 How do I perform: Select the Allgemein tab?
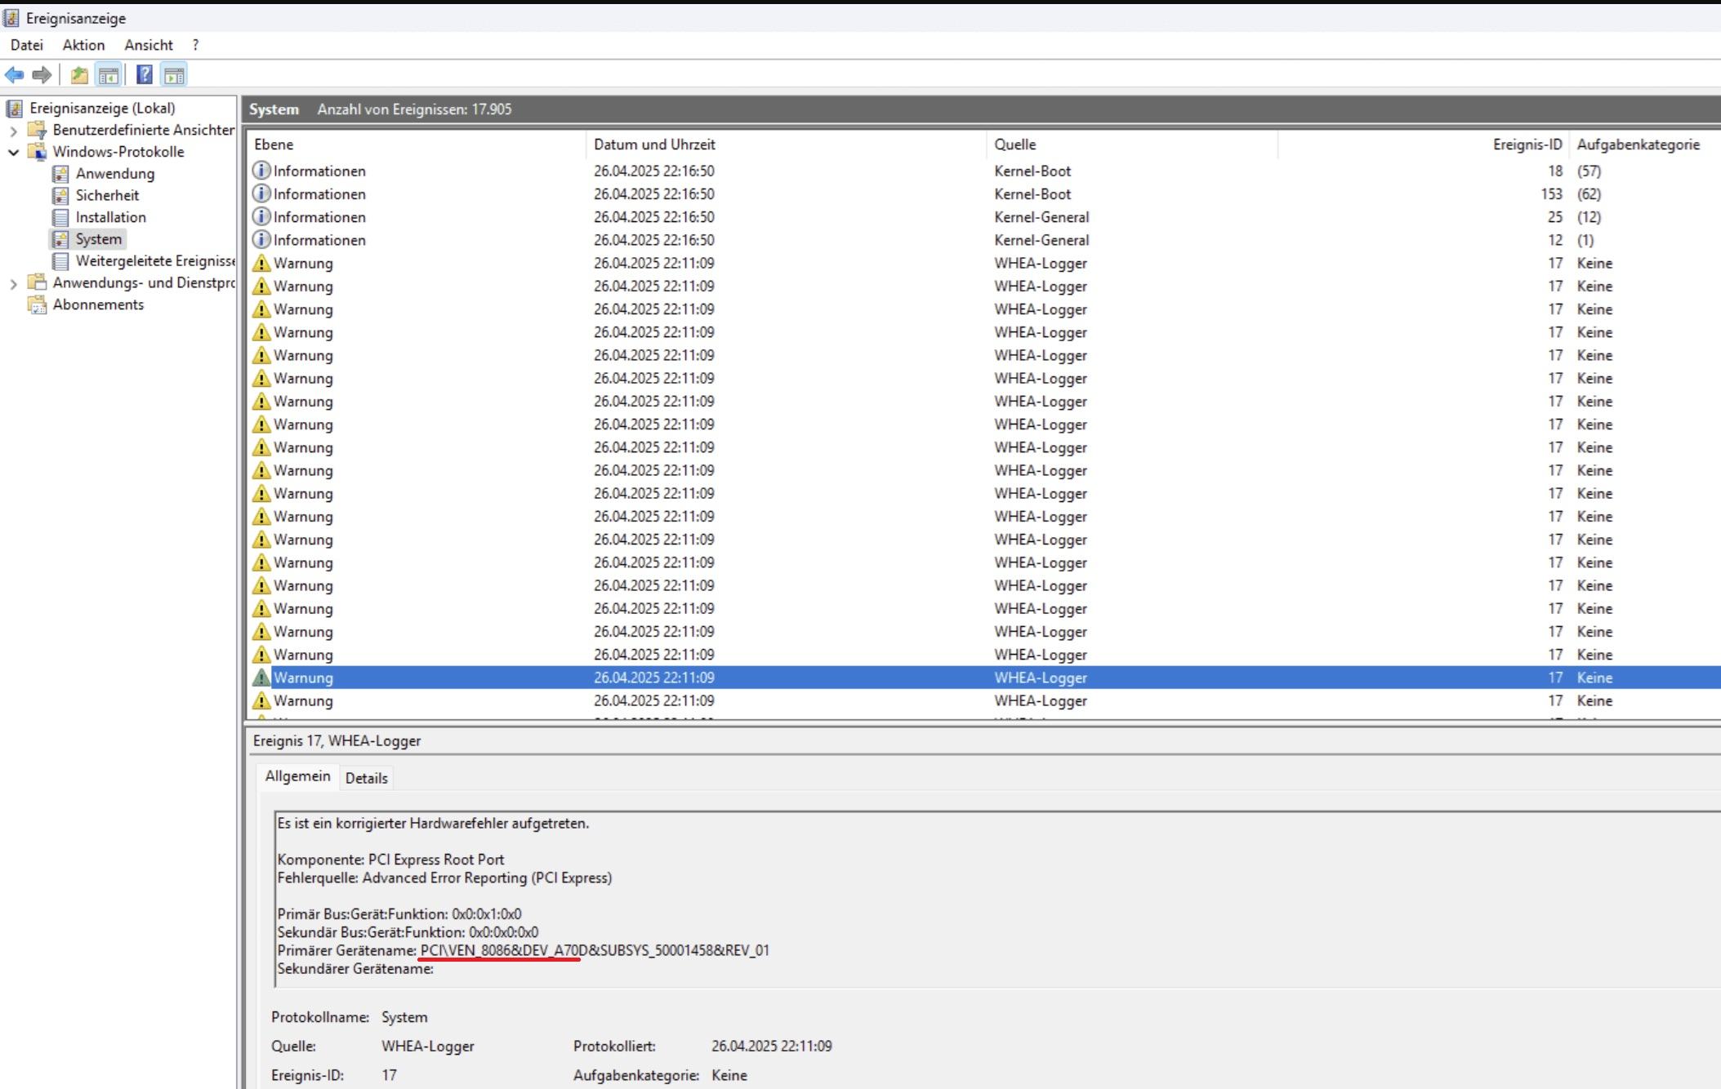(297, 776)
